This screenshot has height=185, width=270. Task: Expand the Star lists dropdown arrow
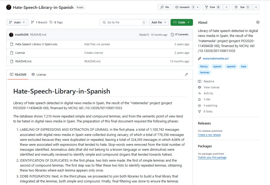coord(256,7)
